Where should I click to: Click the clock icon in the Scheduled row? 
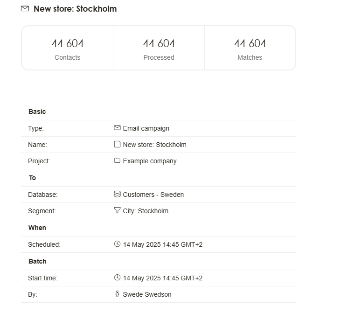coord(117,244)
